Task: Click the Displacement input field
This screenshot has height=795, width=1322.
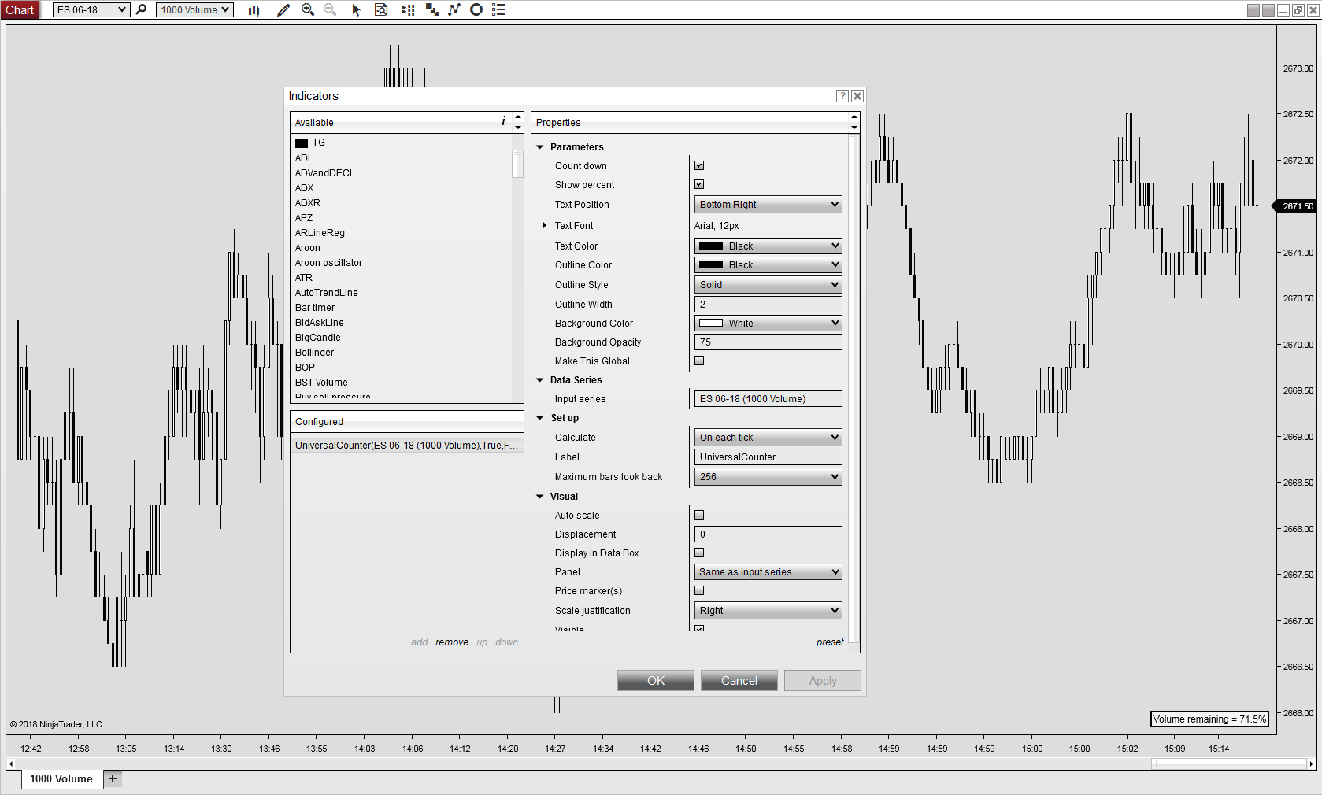Action: coord(768,534)
